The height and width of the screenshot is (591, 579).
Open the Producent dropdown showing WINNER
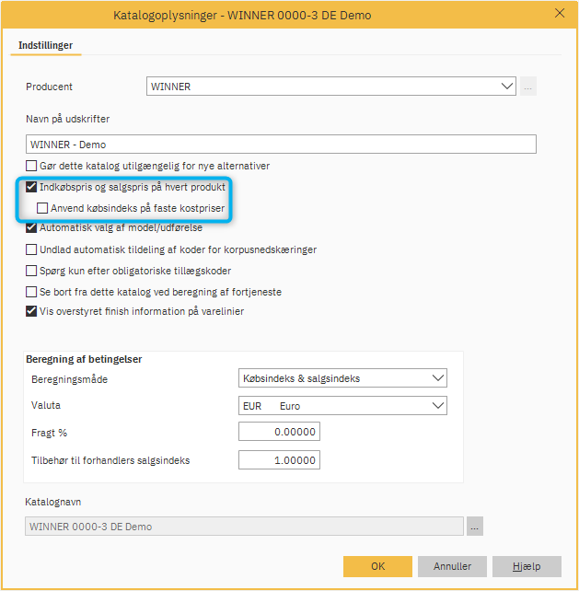[332, 87]
